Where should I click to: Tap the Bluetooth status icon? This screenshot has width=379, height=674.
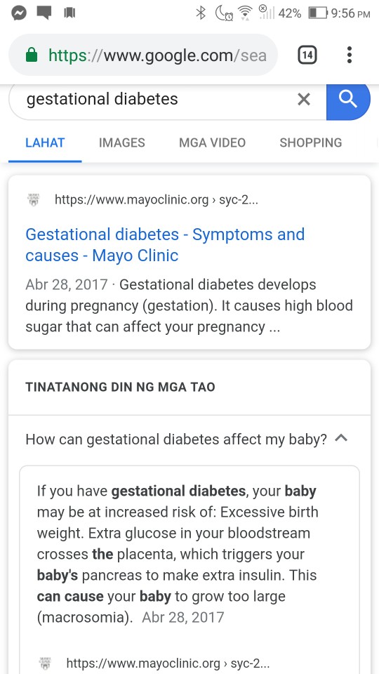(x=201, y=13)
